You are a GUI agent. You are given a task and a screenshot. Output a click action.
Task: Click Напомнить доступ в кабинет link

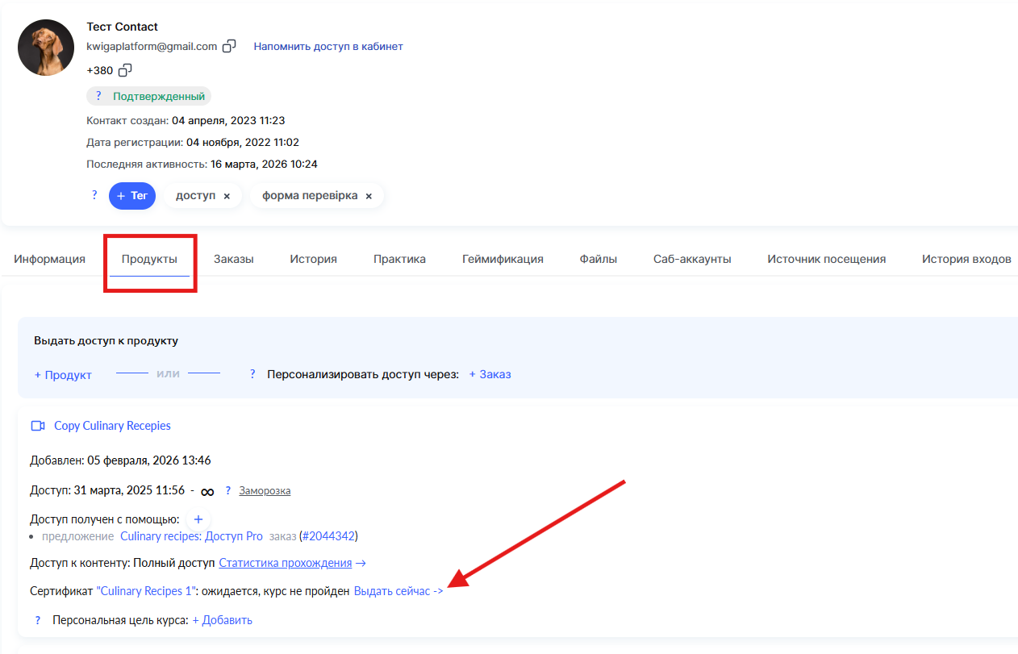(328, 46)
